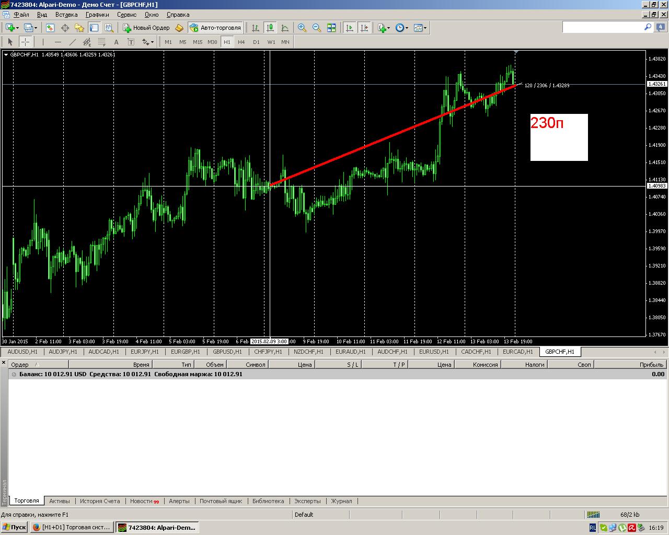Toggle the Авто-торговля button

coord(215,28)
